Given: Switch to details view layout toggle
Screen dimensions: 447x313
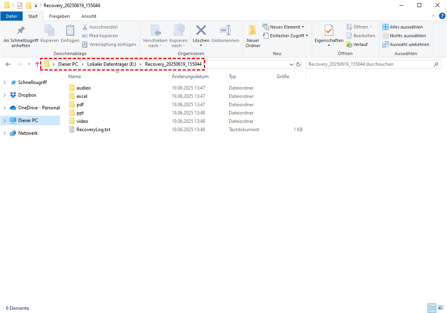Looking at the screenshot, I should tap(432, 308).
